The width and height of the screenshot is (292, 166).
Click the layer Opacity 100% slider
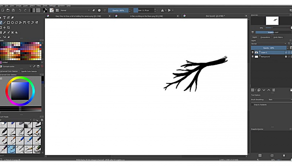(268, 48)
